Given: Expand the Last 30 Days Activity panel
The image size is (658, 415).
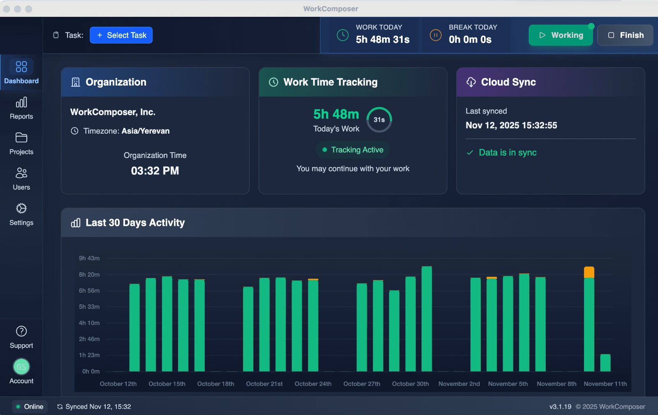Looking at the screenshot, I should coord(135,223).
